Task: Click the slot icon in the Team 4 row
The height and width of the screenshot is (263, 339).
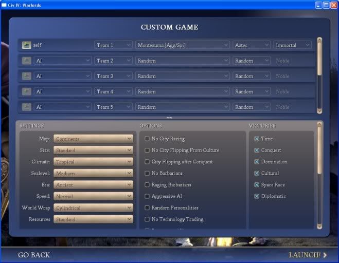Action: tap(27, 91)
